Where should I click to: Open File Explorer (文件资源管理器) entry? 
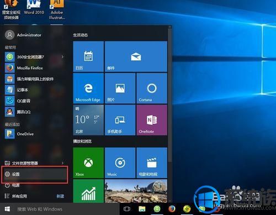coord(34,163)
